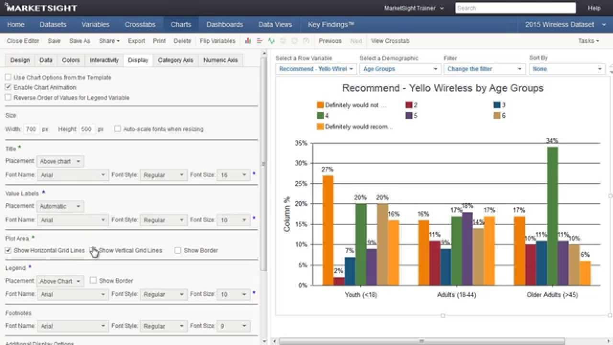Open Title Placement dropdown
This screenshot has height=345, width=613.
point(60,161)
